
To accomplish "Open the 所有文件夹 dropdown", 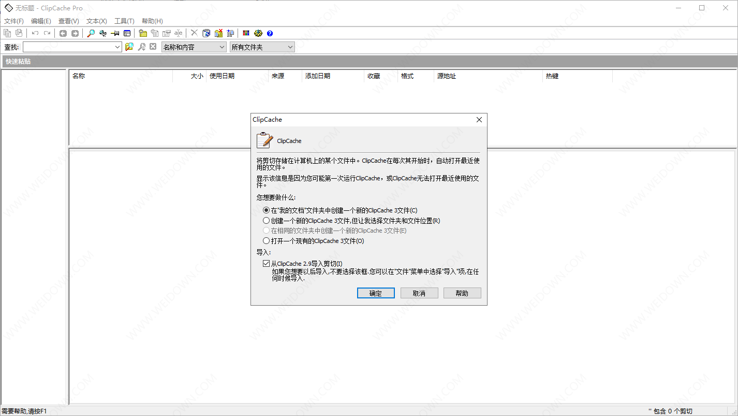I will [x=262, y=47].
